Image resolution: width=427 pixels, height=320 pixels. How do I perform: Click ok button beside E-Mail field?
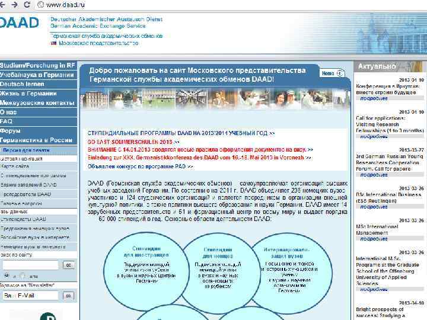click(x=68, y=296)
